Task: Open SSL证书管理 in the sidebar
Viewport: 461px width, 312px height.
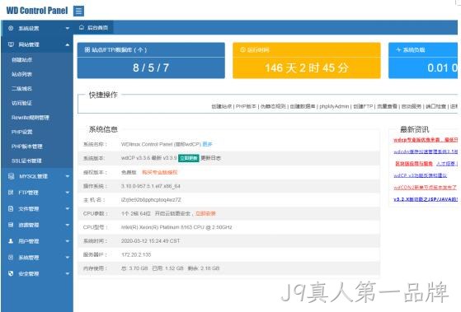Action: click(x=26, y=161)
